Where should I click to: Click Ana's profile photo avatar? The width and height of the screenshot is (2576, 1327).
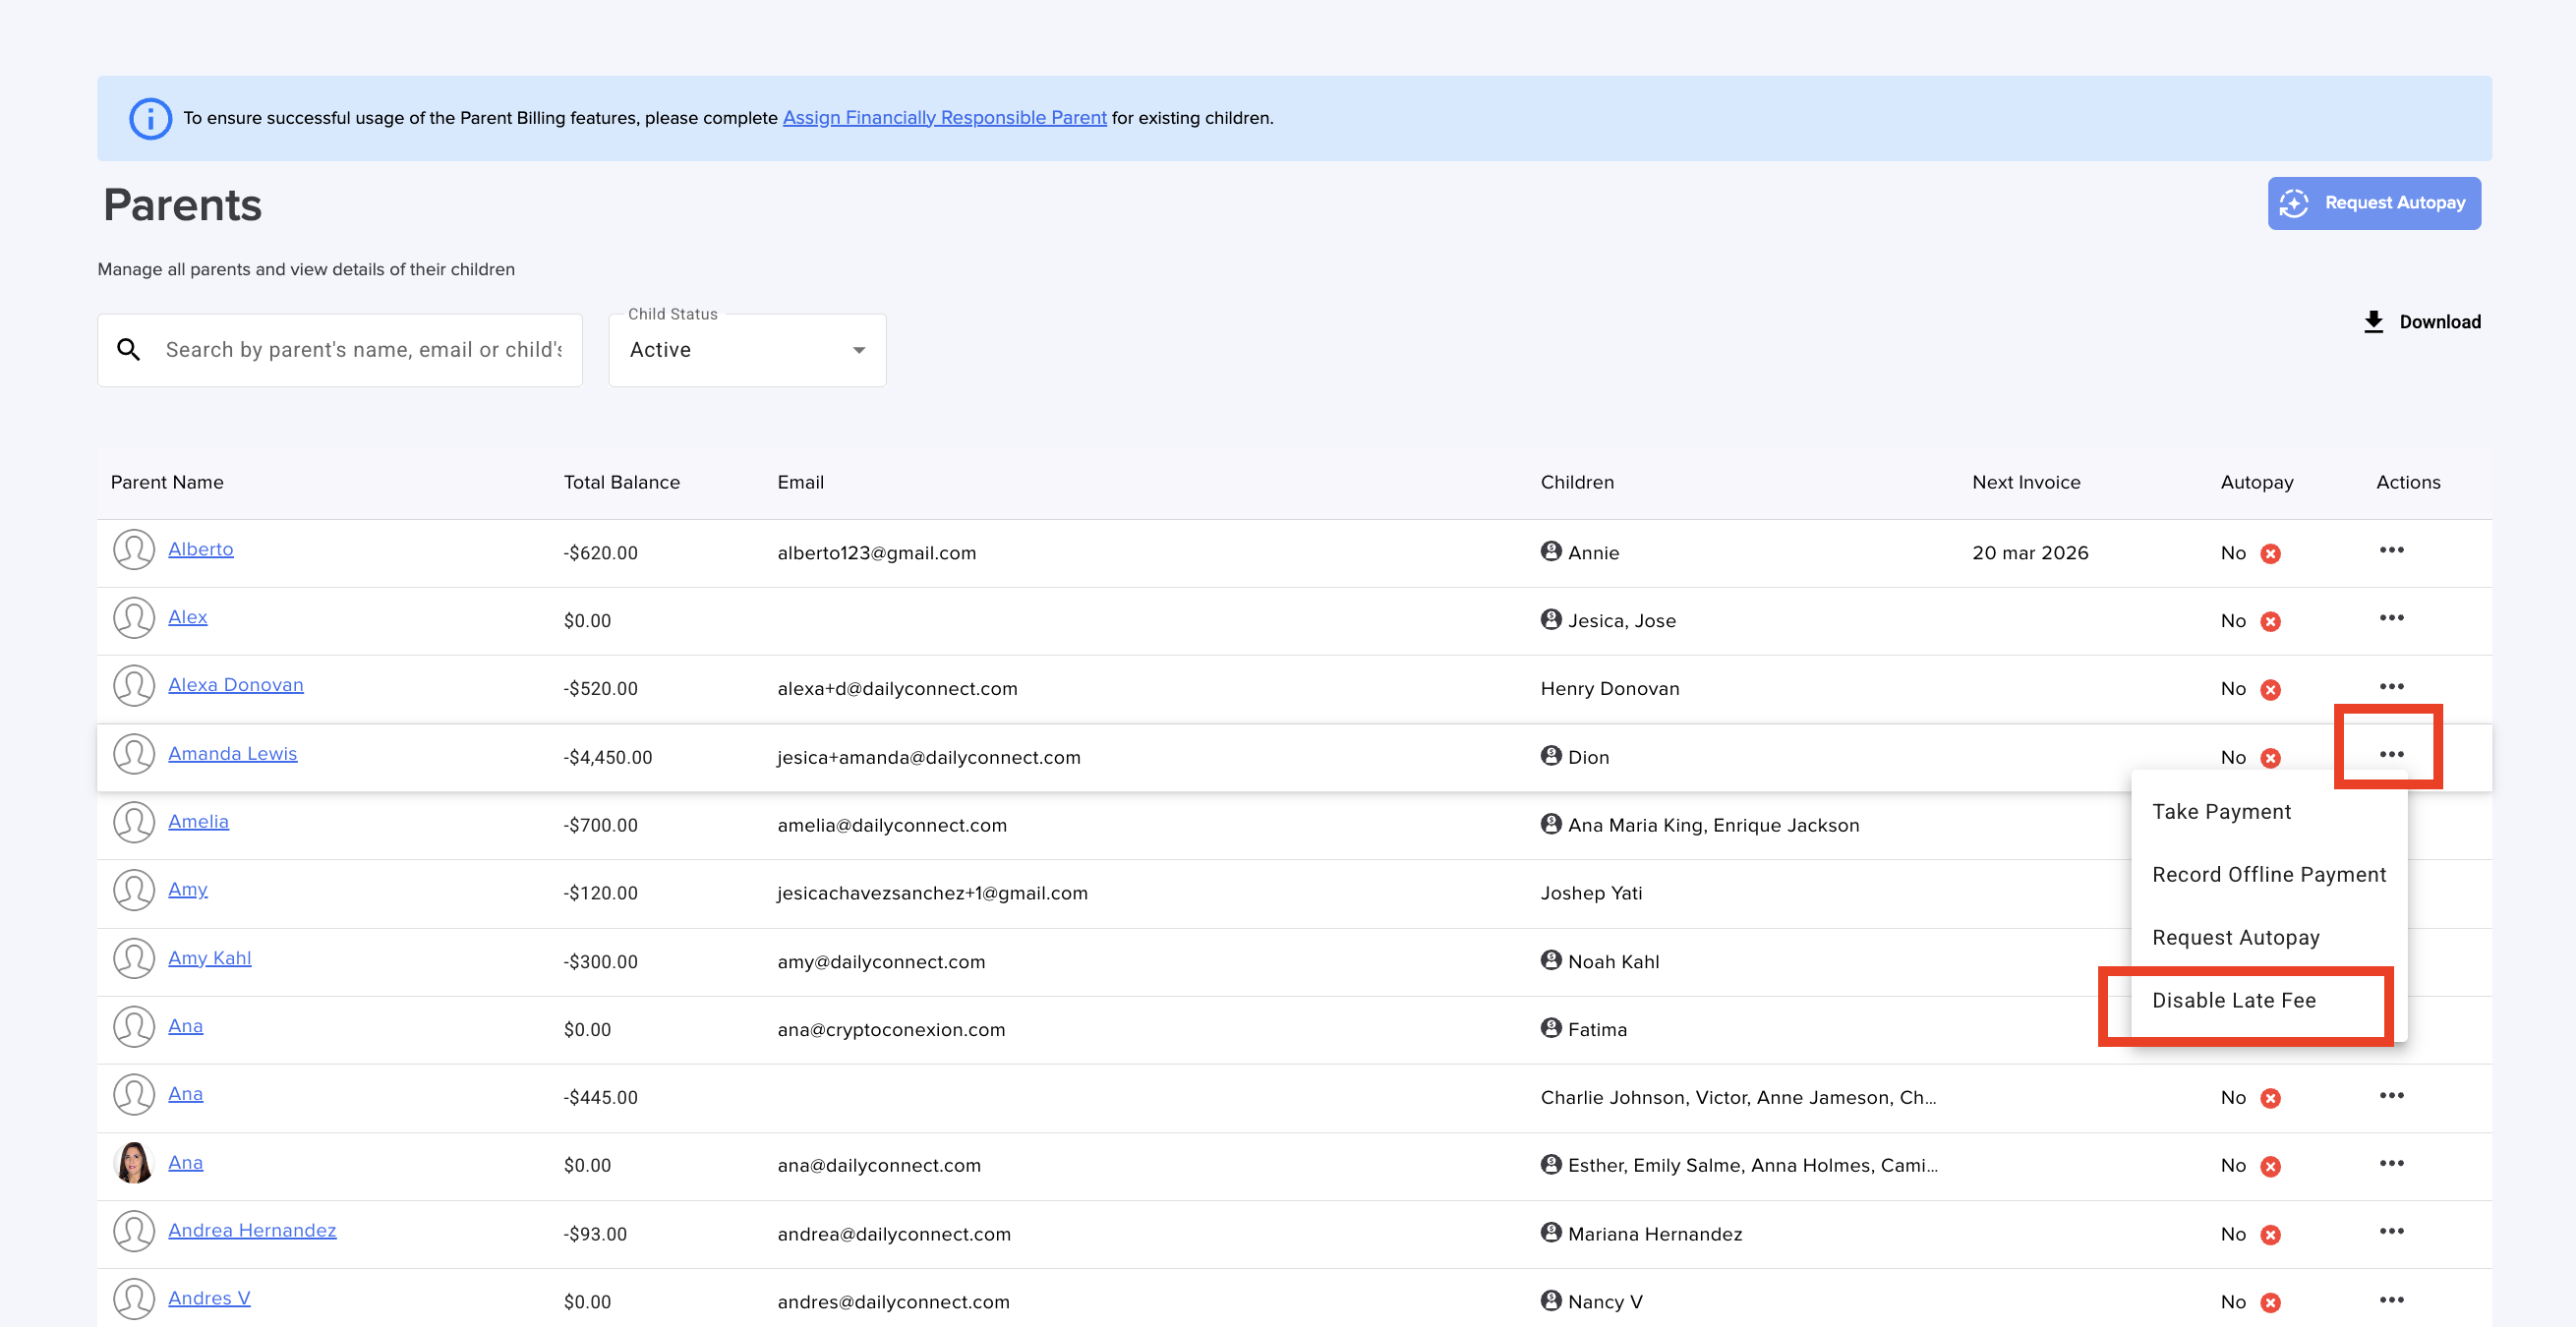coord(134,1163)
